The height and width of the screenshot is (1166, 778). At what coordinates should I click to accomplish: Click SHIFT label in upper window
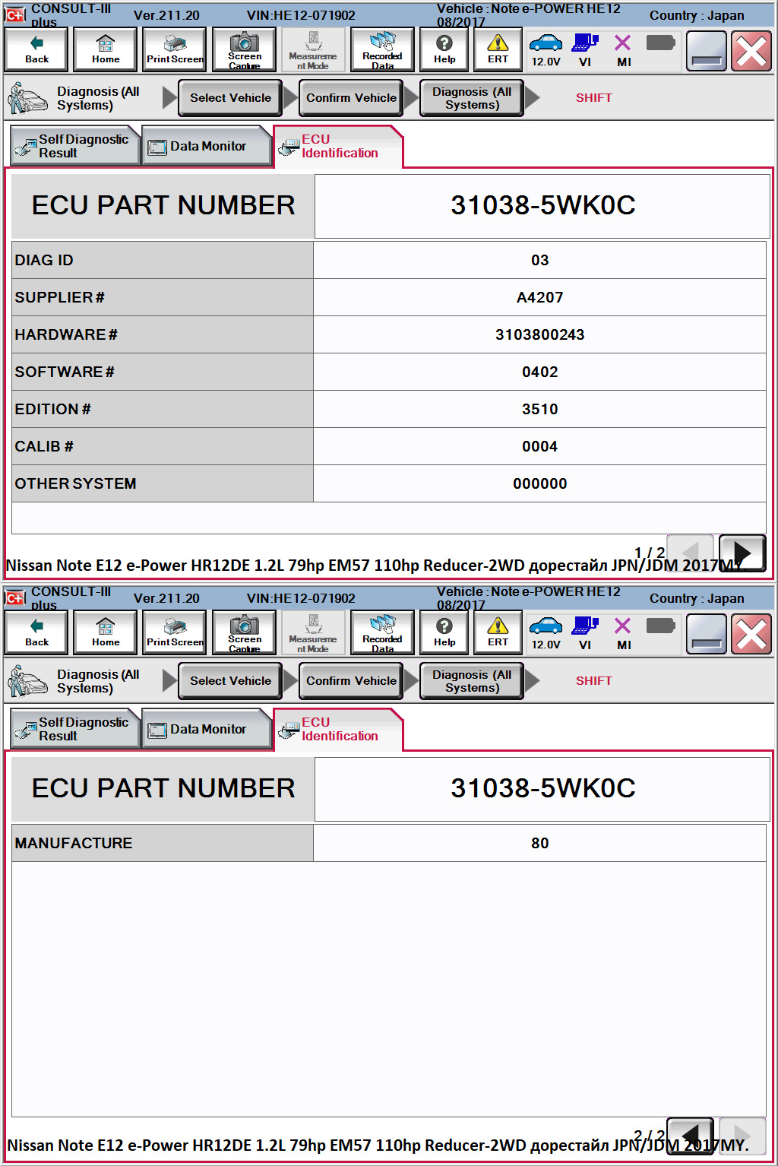pos(593,98)
